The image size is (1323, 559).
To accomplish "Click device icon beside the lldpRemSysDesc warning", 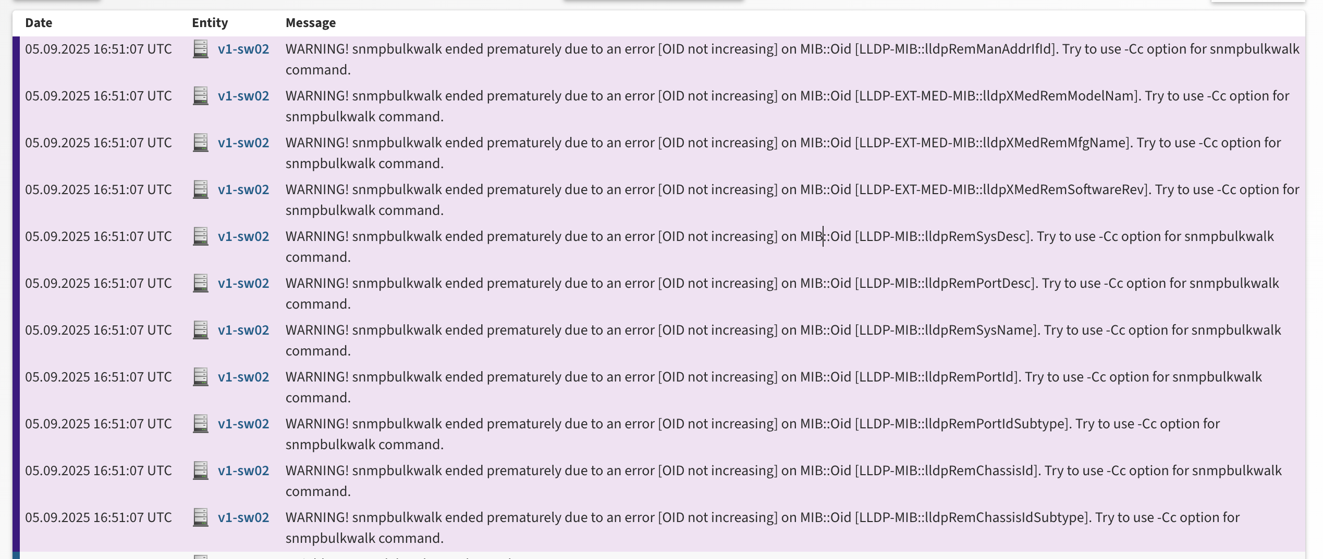I will [x=201, y=236].
